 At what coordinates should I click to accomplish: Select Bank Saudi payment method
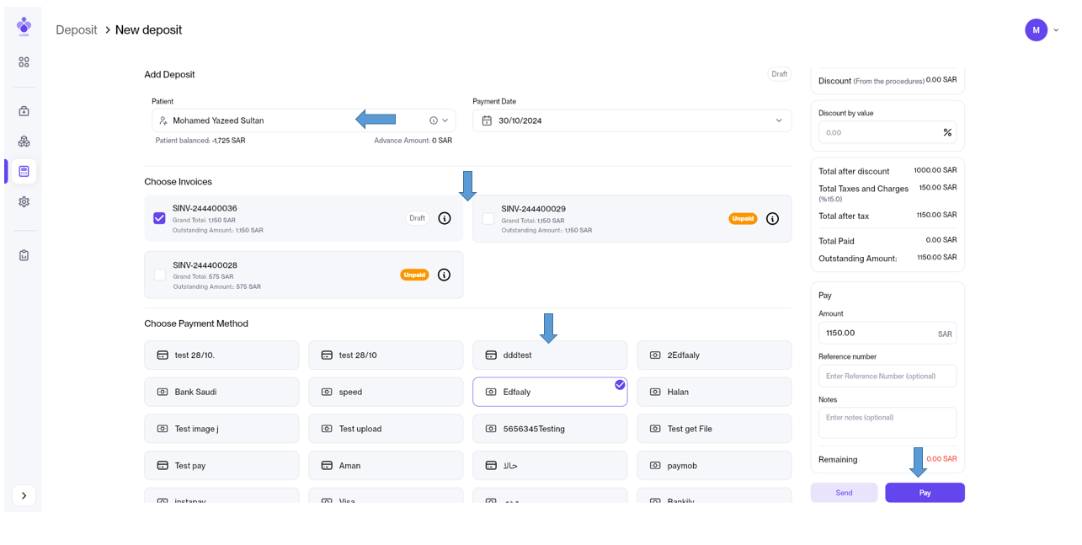pos(221,392)
